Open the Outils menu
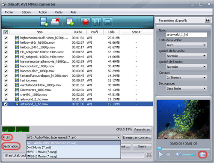 click(x=59, y=12)
